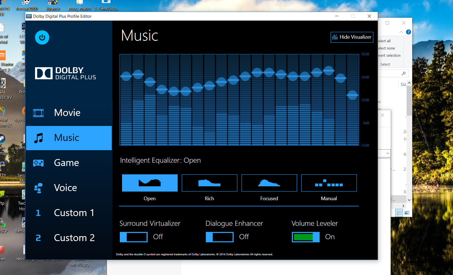Switch Explorer to details view
Viewport: 453px width, 275px height.
399,213
